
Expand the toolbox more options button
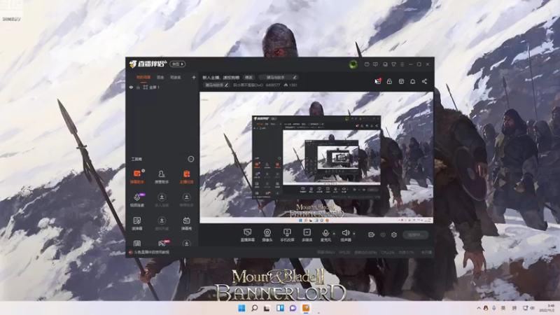pos(190,159)
